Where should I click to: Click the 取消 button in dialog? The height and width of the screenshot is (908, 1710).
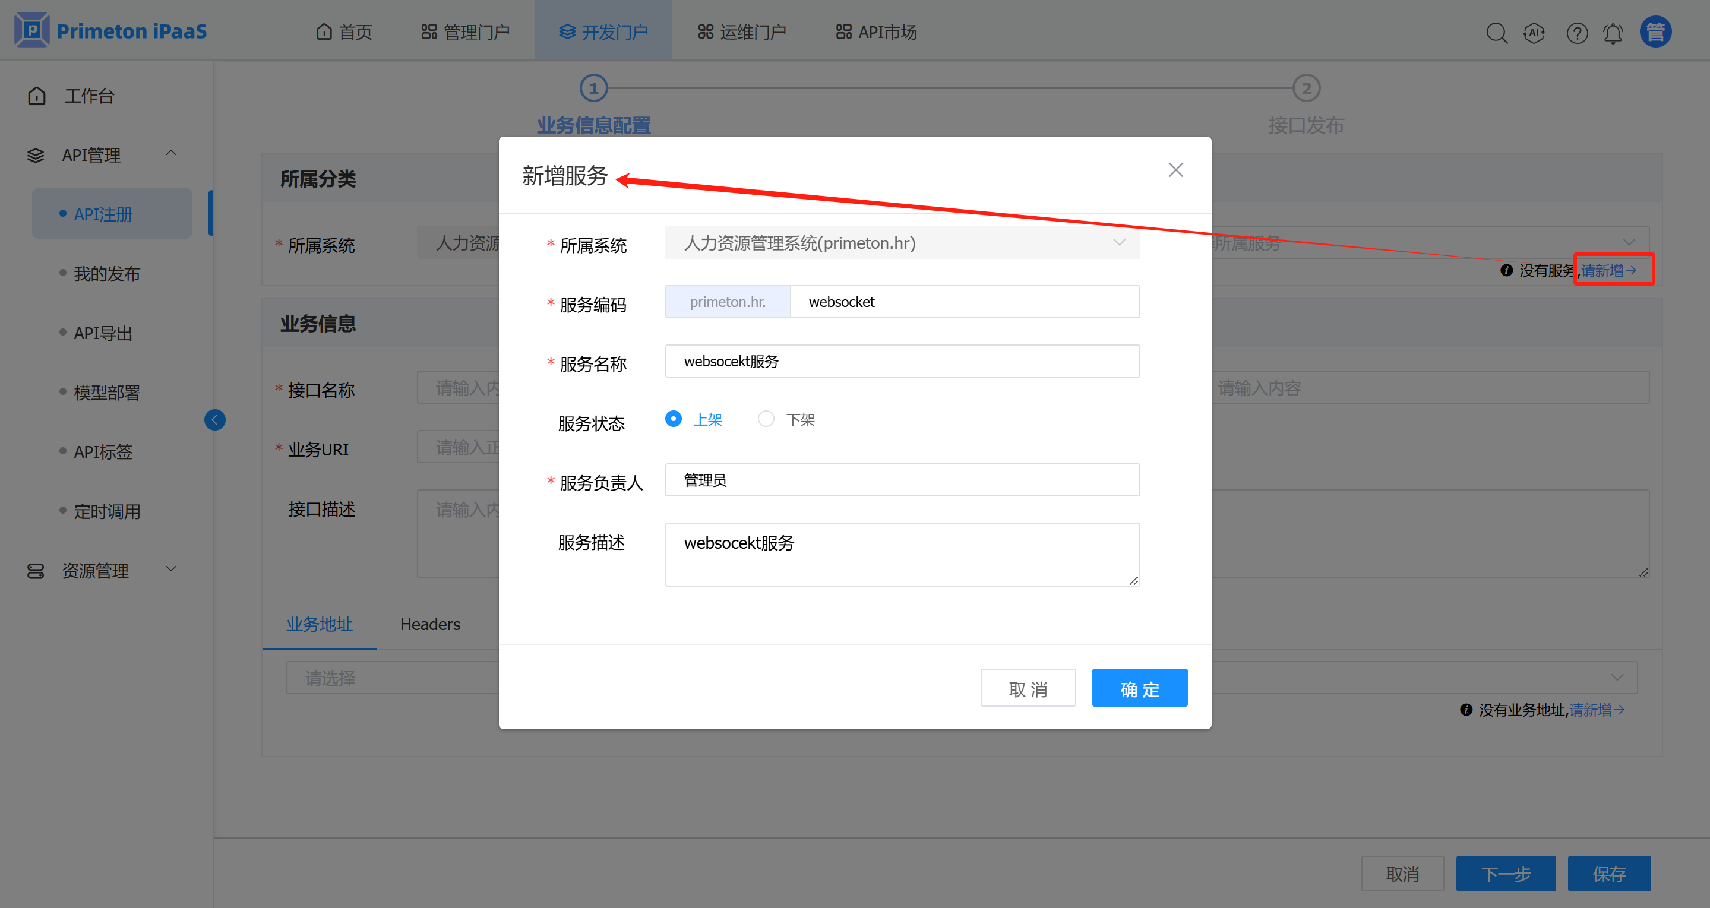(x=1027, y=688)
